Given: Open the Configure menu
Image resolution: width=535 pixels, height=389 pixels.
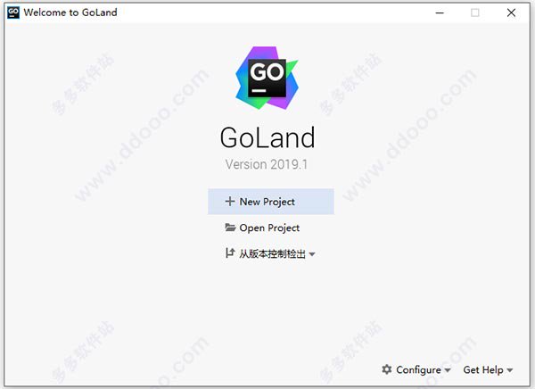Looking at the screenshot, I should pyautogui.click(x=416, y=370).
